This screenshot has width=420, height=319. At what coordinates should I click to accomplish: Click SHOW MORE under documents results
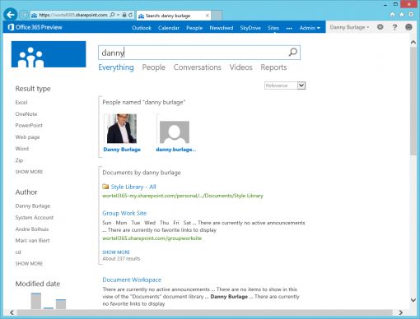pyautogui.click(x=116, y=252)
